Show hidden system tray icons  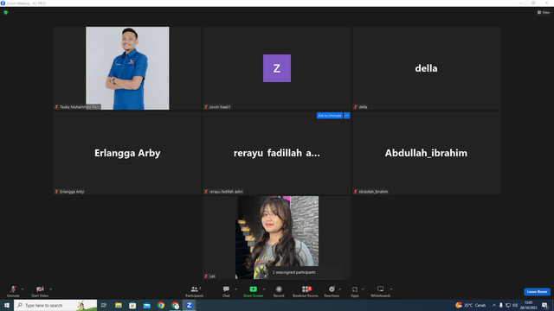pyautogui.click(x=494, y=305)
